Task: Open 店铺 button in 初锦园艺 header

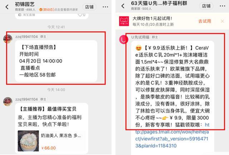Action: tap(89, 7)
